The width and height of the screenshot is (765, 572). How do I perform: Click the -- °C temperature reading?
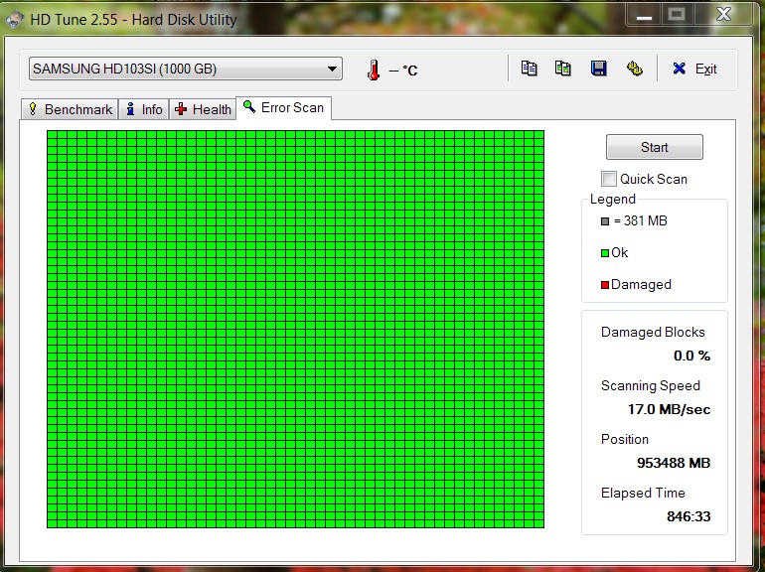coord(403,71)
